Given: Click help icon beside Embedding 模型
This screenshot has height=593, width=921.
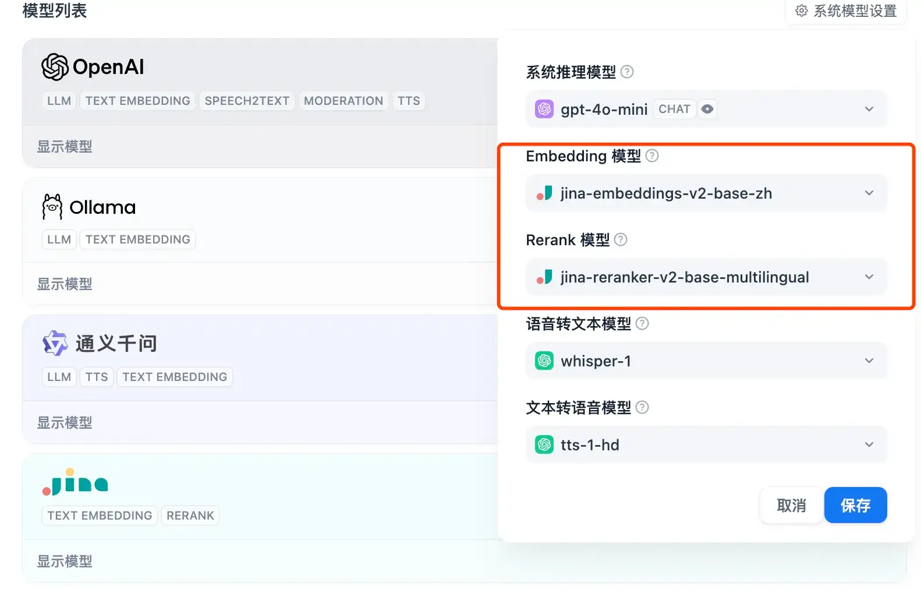Looking at the screenshot, I should point(652,156).
